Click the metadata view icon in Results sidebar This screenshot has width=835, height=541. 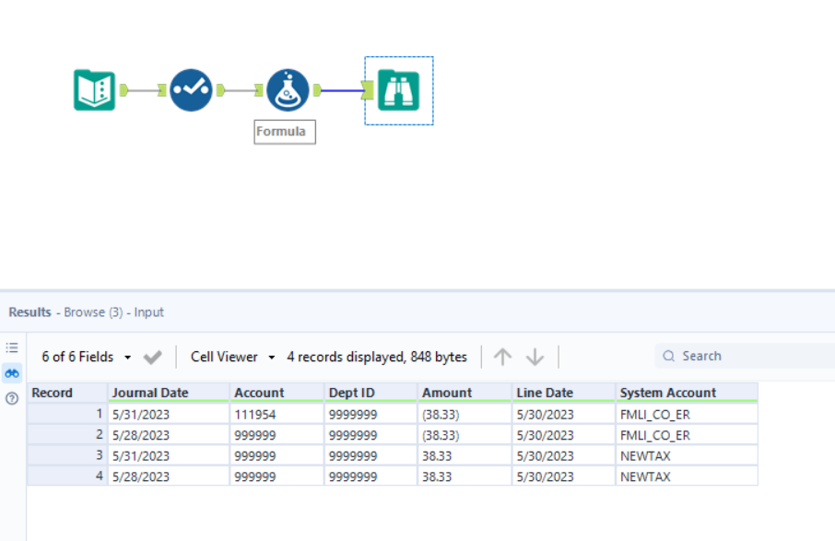[x=10, y=347]
